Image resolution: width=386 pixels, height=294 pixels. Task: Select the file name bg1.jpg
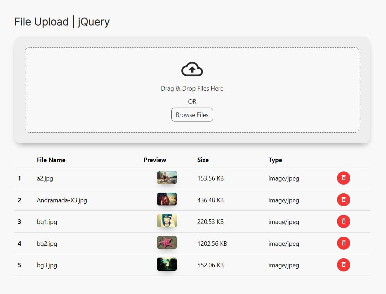pos(47,222)
